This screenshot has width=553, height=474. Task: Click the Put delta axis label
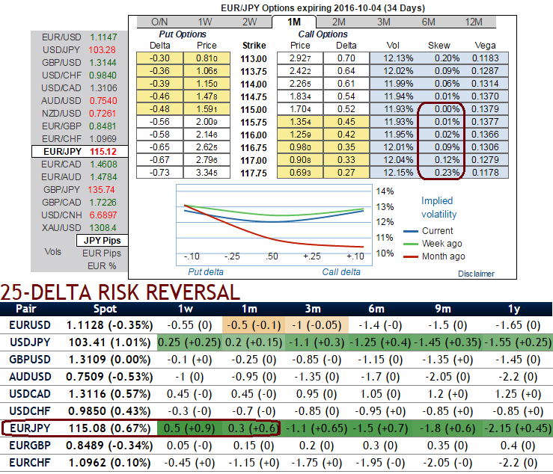tap(206, 271)
